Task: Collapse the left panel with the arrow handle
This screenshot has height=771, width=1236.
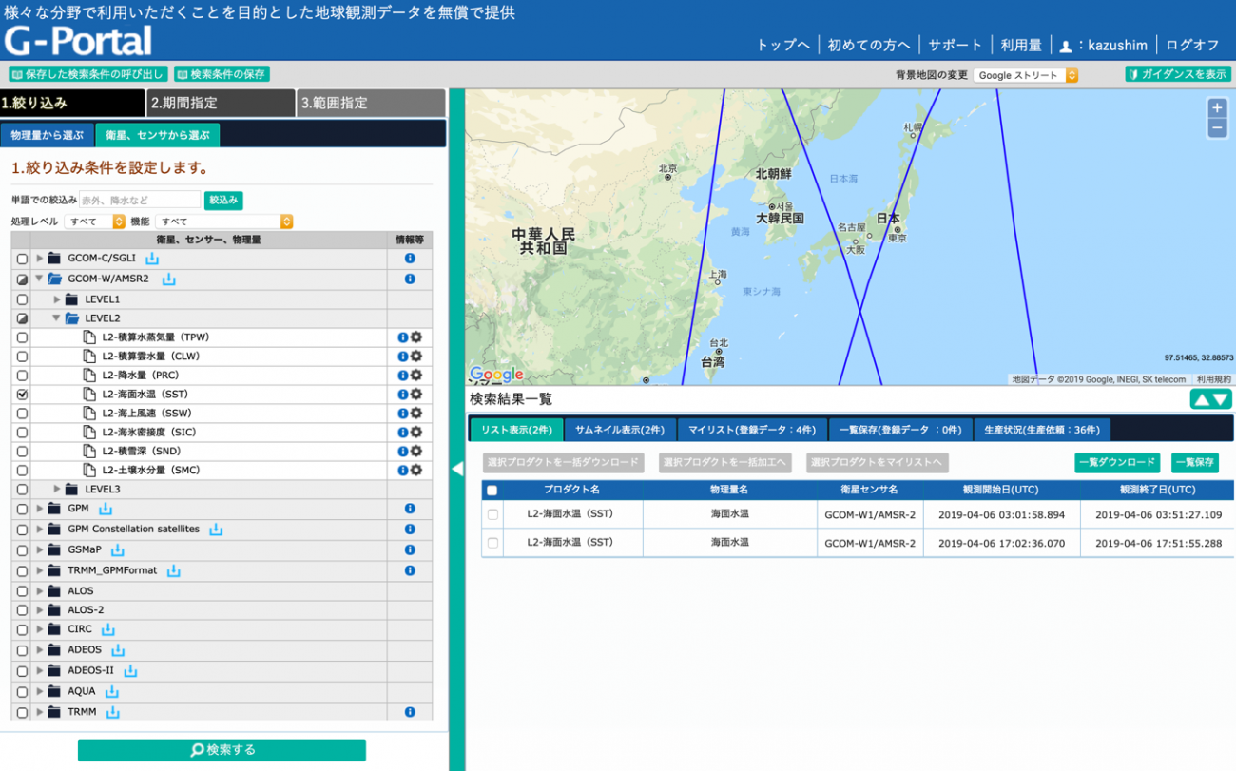Action: pos(456,469)
